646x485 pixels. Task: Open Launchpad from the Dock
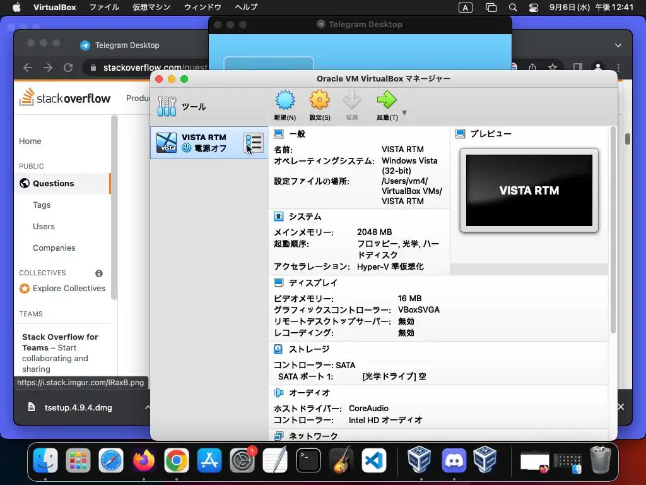point(78,460)
